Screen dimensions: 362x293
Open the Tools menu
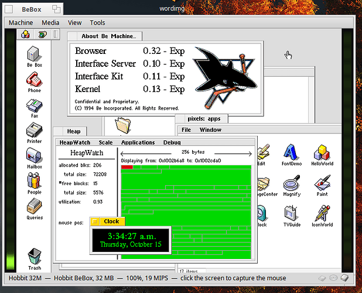click(97, 23)
